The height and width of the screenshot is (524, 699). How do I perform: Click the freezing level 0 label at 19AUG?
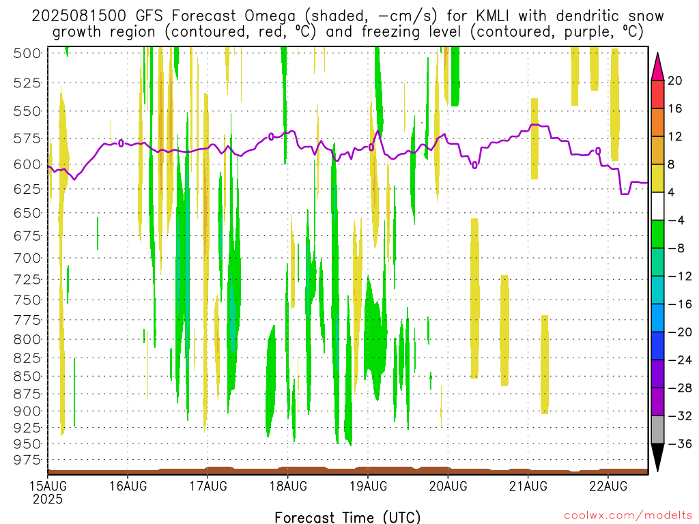(x=371, y=147)
